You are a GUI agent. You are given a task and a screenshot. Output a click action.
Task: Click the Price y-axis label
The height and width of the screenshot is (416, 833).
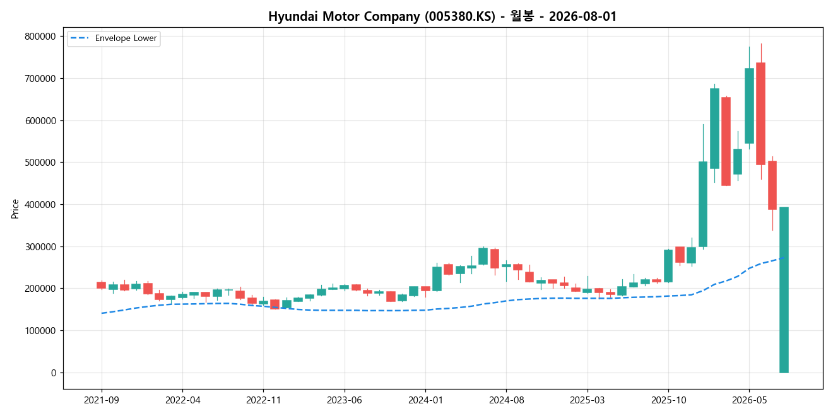15,209
